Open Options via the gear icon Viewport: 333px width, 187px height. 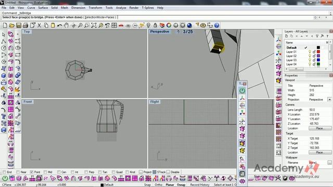(x=203, y=25)
